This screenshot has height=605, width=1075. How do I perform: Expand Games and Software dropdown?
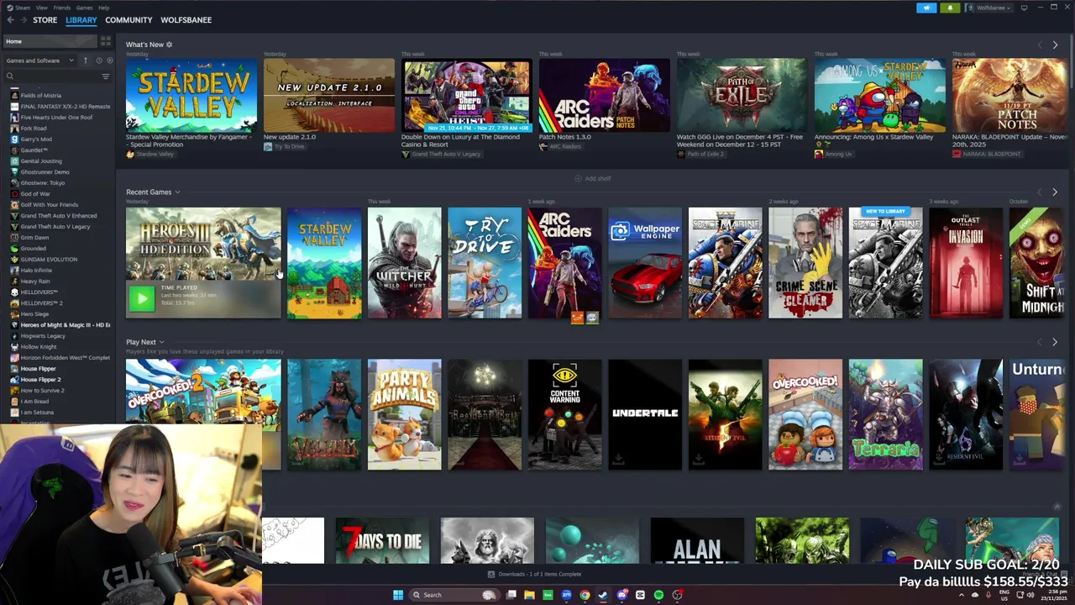39,60
